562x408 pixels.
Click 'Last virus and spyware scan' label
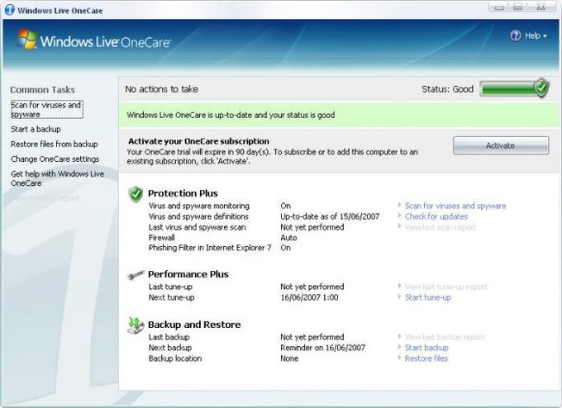tap(198, 227)
